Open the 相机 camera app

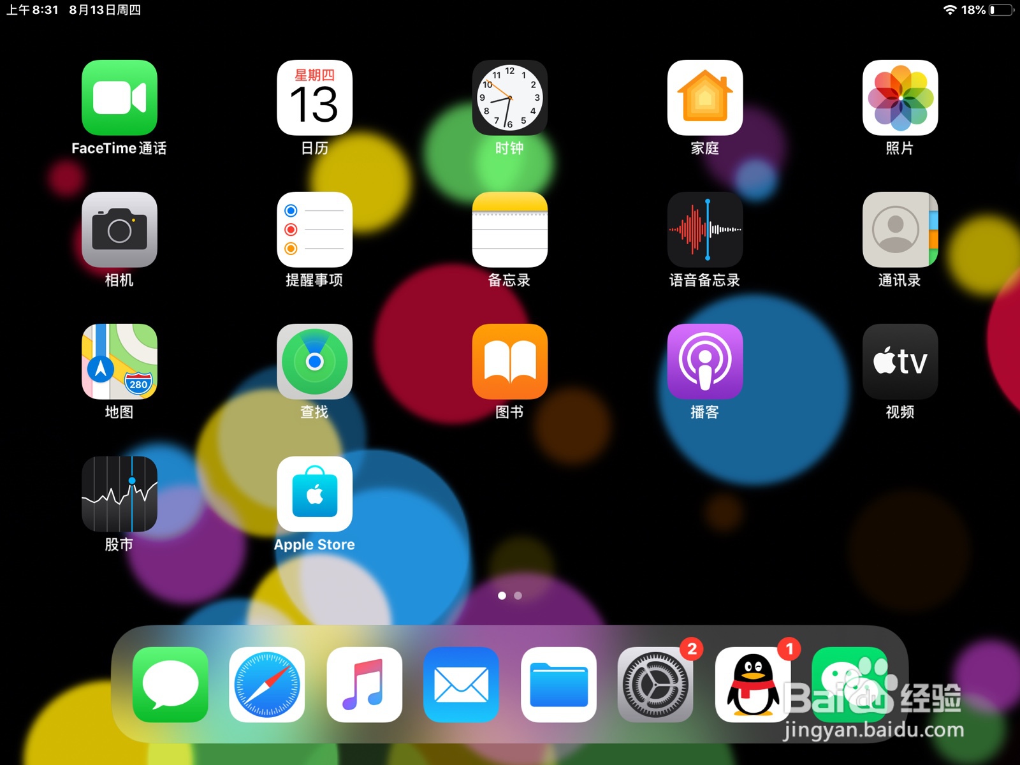coord(120,231)
